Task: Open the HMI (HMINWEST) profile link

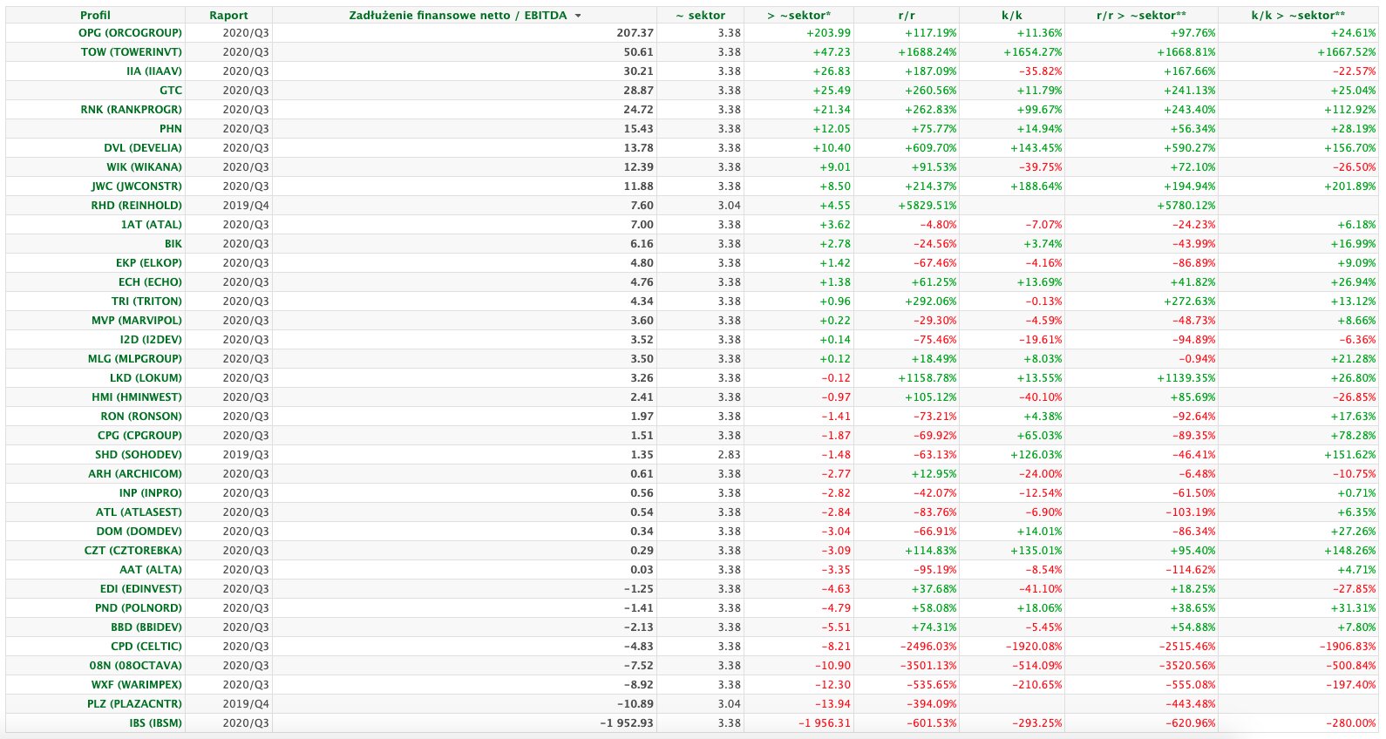Action: coord(137,397)
